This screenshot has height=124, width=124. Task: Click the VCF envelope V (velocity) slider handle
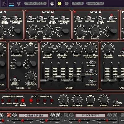(83, 74)
